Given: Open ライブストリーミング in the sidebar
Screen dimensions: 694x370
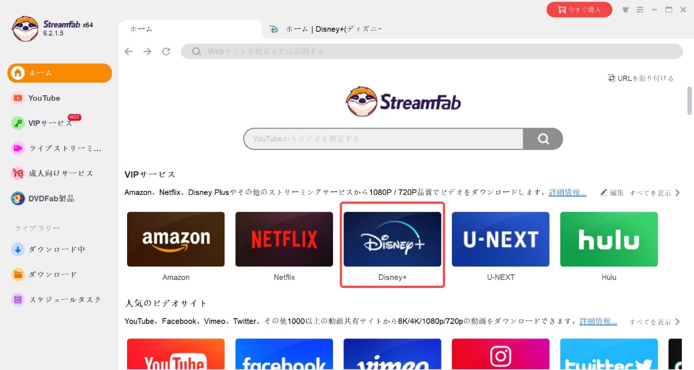Looking at the screenshot, I should 56,148.
